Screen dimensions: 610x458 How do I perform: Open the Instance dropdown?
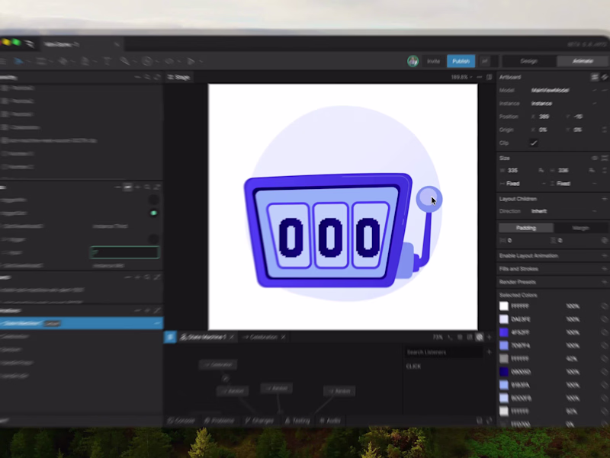point(564,104)
